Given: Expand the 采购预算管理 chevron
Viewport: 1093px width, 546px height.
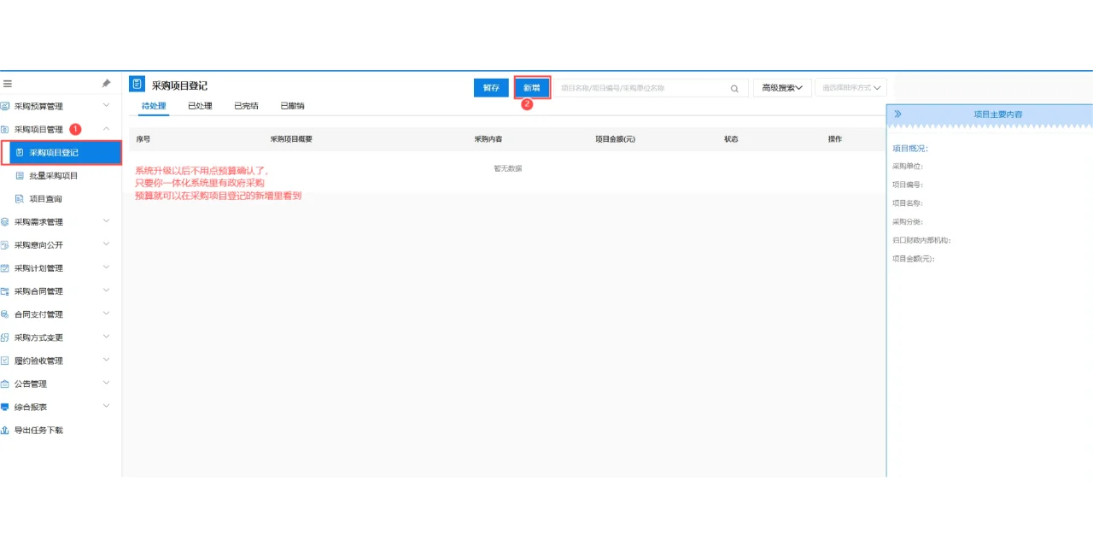Looking at the screenshot, I should click(106, 106).
